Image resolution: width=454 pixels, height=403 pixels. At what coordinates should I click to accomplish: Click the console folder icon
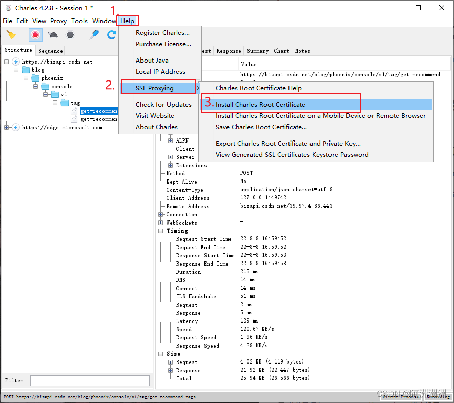45,86
